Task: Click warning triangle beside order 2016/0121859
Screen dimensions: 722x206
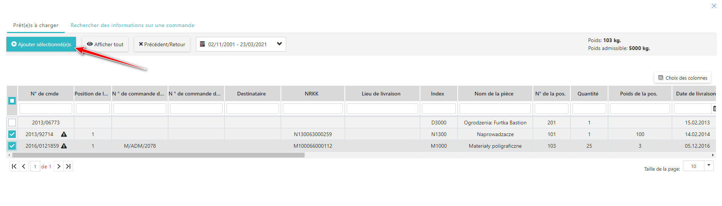Action: click(x=64, y=146)
